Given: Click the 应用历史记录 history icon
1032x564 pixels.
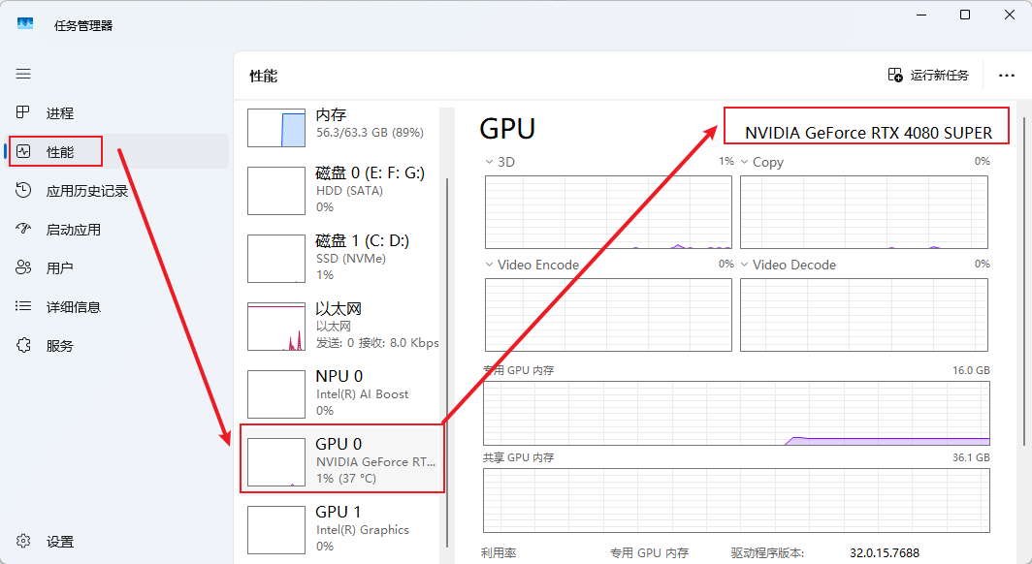Looking at the screenshot, I should [23, 190].
